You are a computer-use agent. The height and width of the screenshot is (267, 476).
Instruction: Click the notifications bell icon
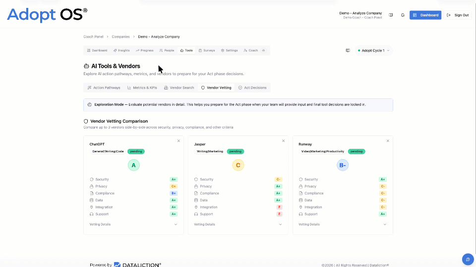[403, 15]
